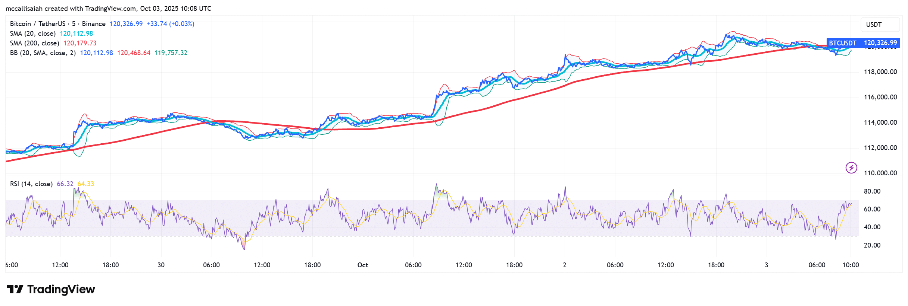This screenshot has width=908, height=306.
Task: Select the RSI (14, close) indicator legend
Action: [x=31, y=184]
